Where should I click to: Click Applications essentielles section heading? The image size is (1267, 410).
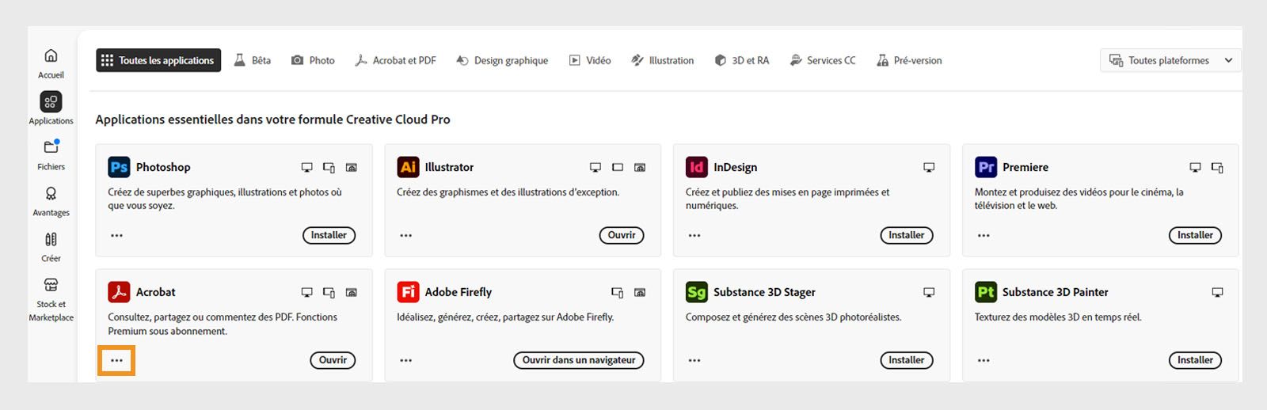[x=272, y=120]
